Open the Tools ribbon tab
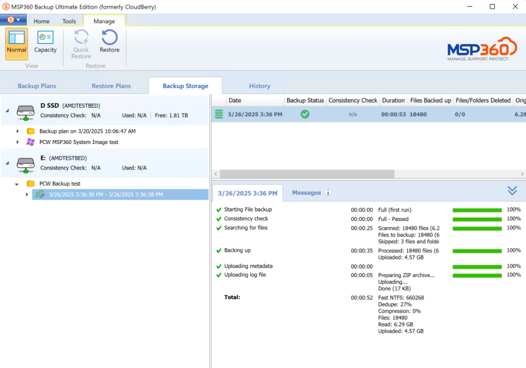 [x=69, y=21]
